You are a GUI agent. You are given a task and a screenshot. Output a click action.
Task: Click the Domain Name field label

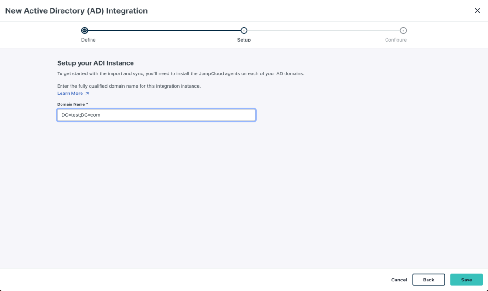72,104
